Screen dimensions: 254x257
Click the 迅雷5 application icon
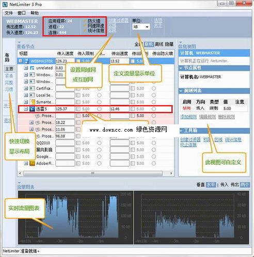point(32,109)
